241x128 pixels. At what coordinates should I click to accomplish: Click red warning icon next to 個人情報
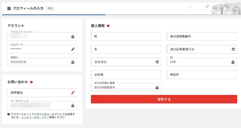coord(108,26)
